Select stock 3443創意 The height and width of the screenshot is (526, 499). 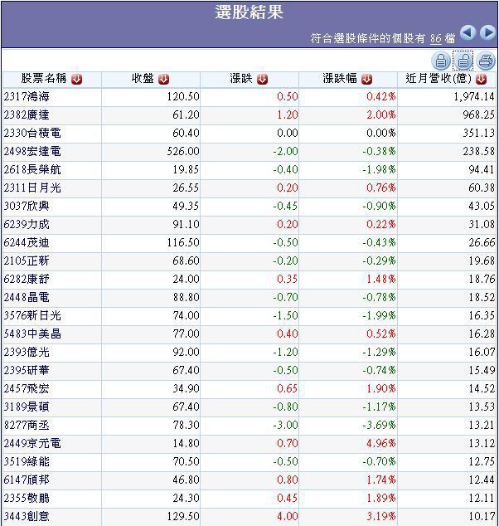27,517
